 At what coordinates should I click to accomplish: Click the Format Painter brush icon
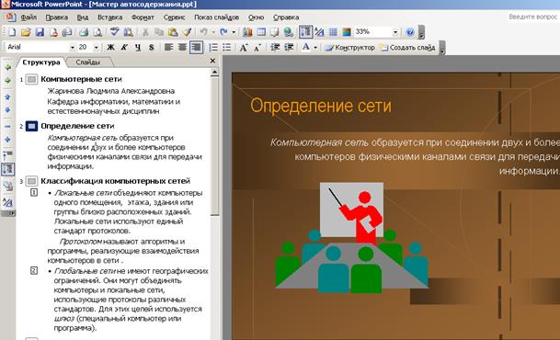pos(187,32)
